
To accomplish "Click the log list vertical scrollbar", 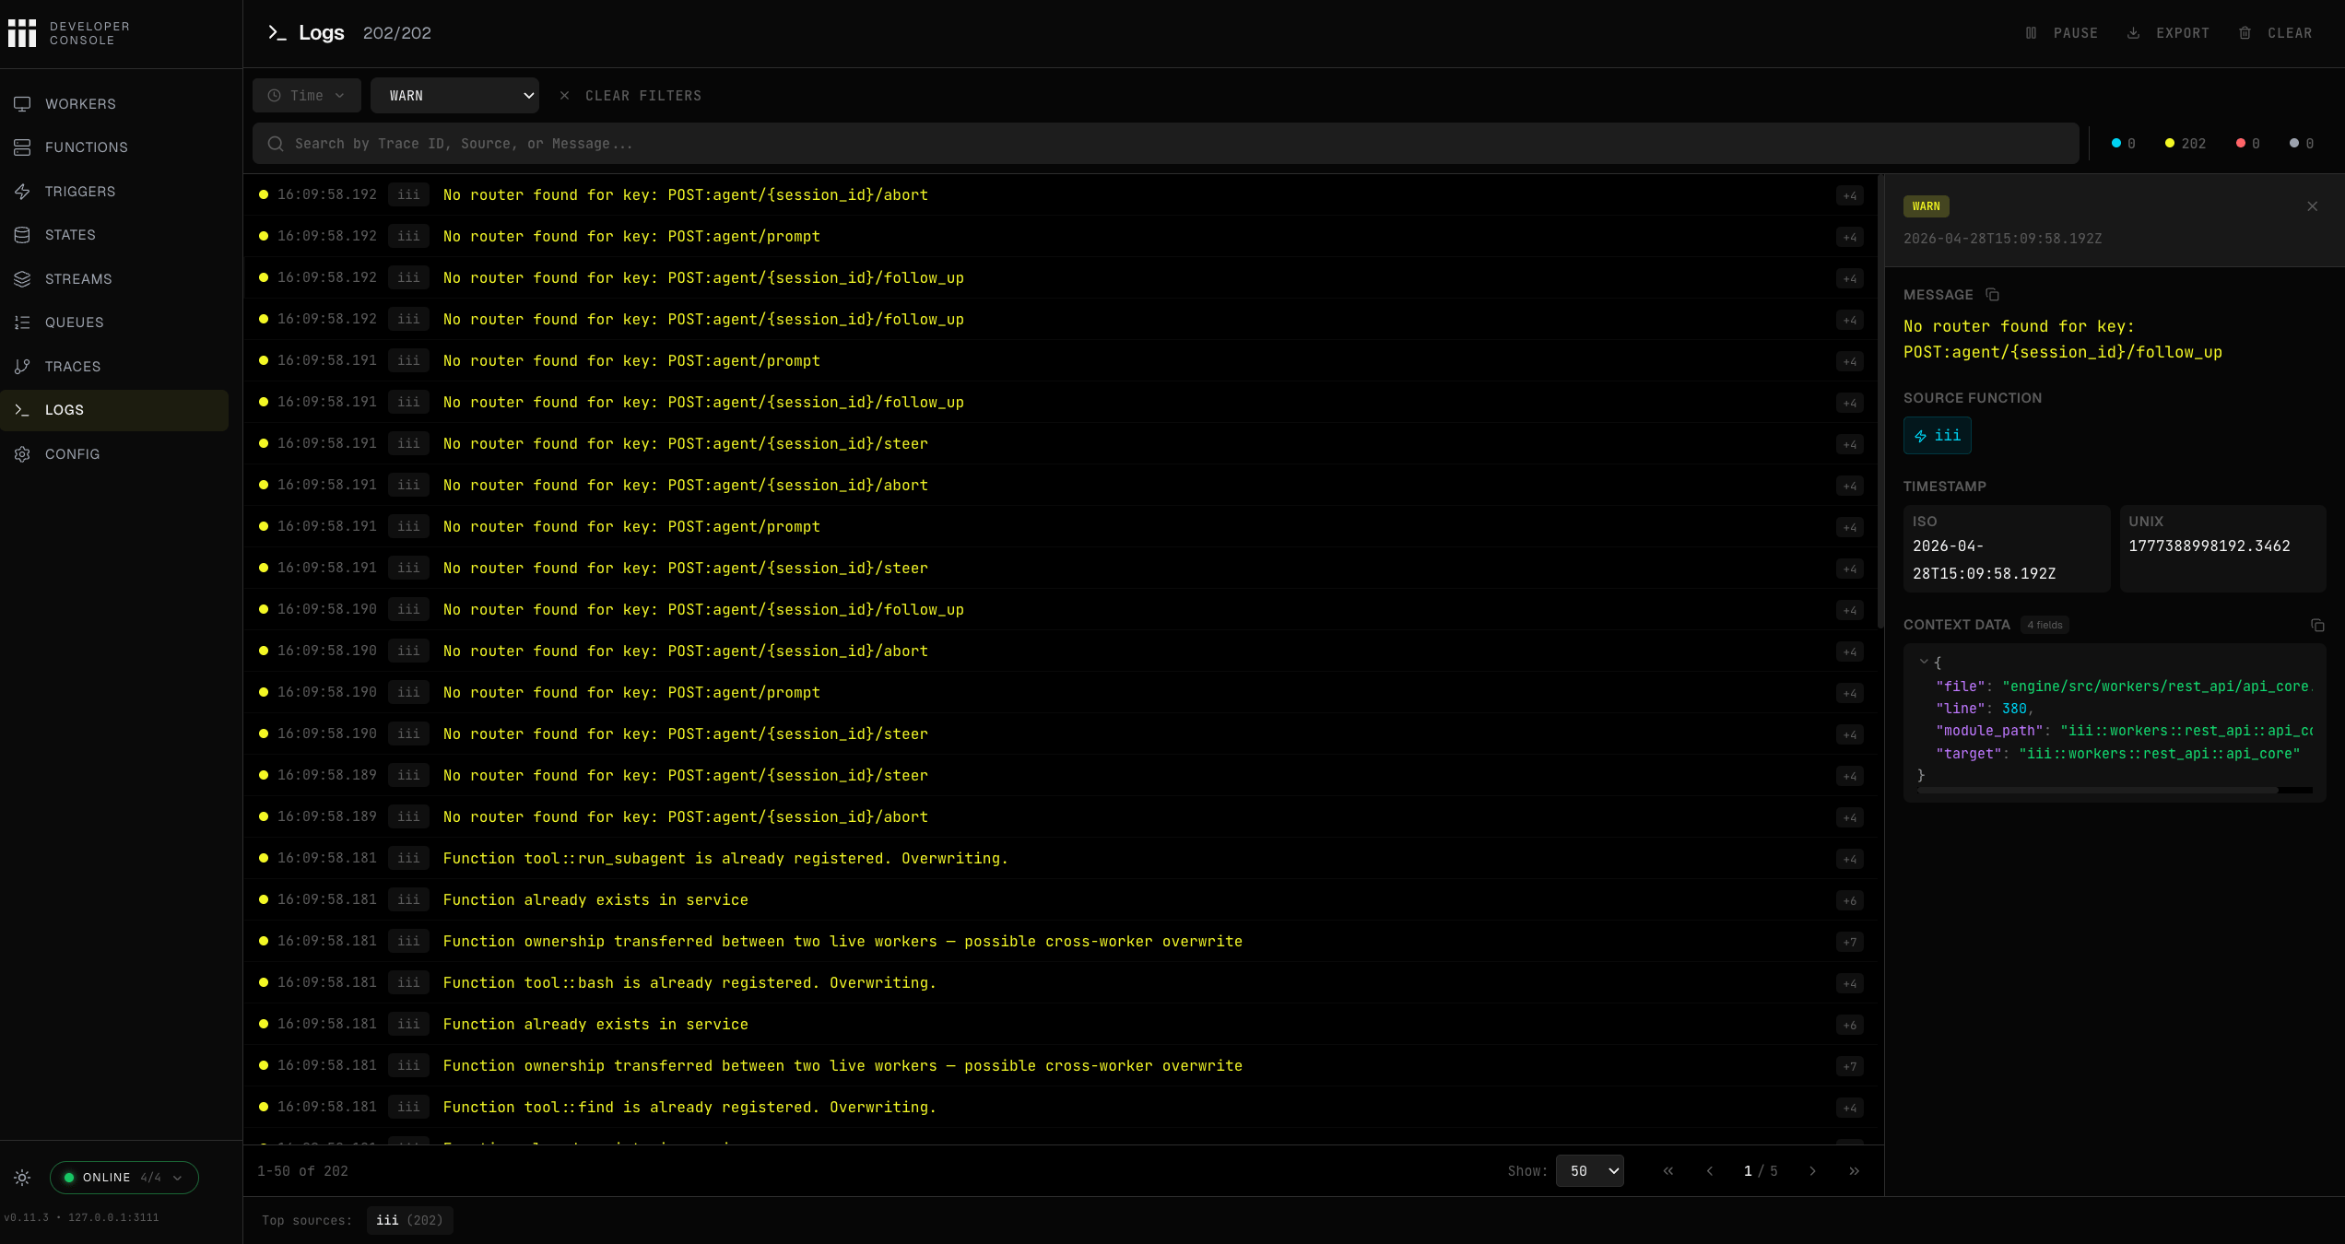I will point(1880,402).
